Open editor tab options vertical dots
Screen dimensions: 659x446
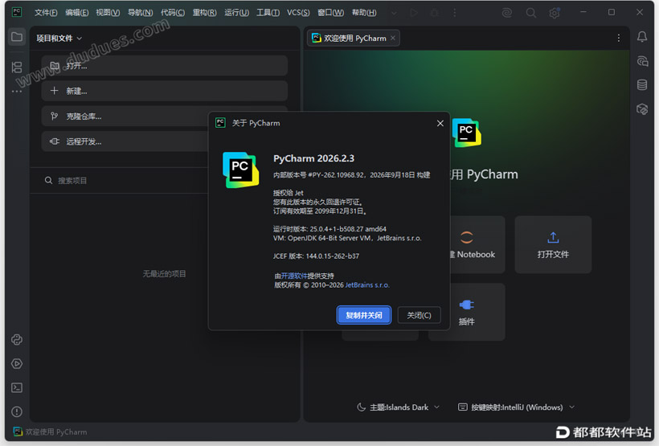(x=618, y=39)
